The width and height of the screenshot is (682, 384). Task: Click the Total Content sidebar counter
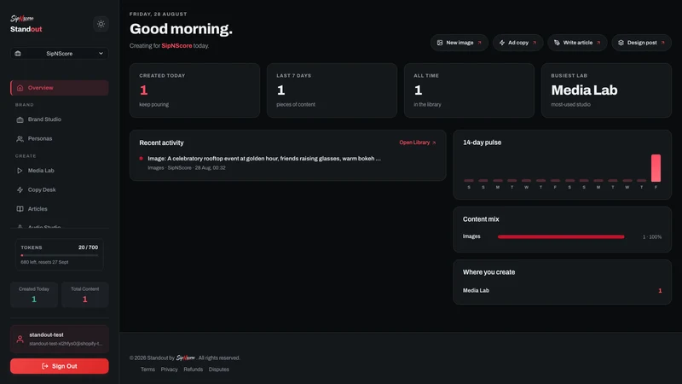(84, 294)
